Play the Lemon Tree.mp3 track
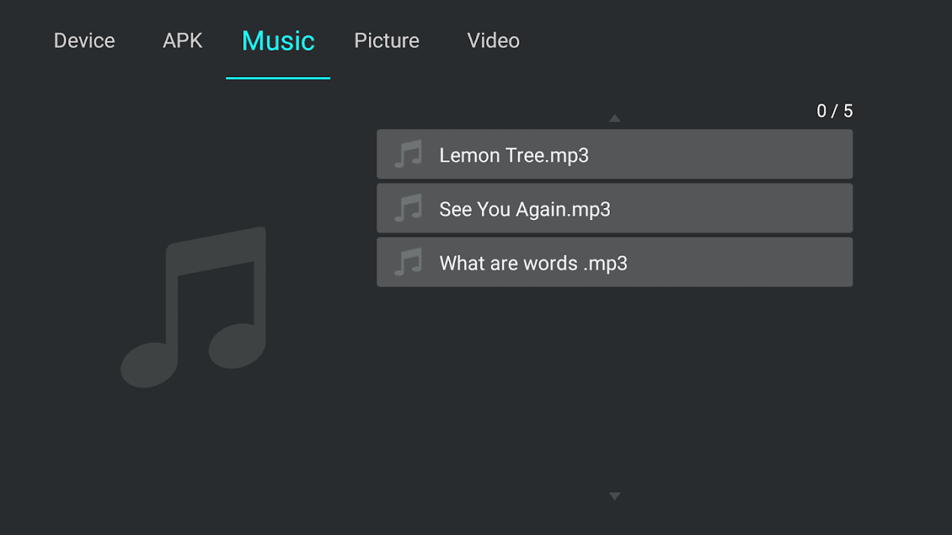952x535 pixels. coord(615,154)
